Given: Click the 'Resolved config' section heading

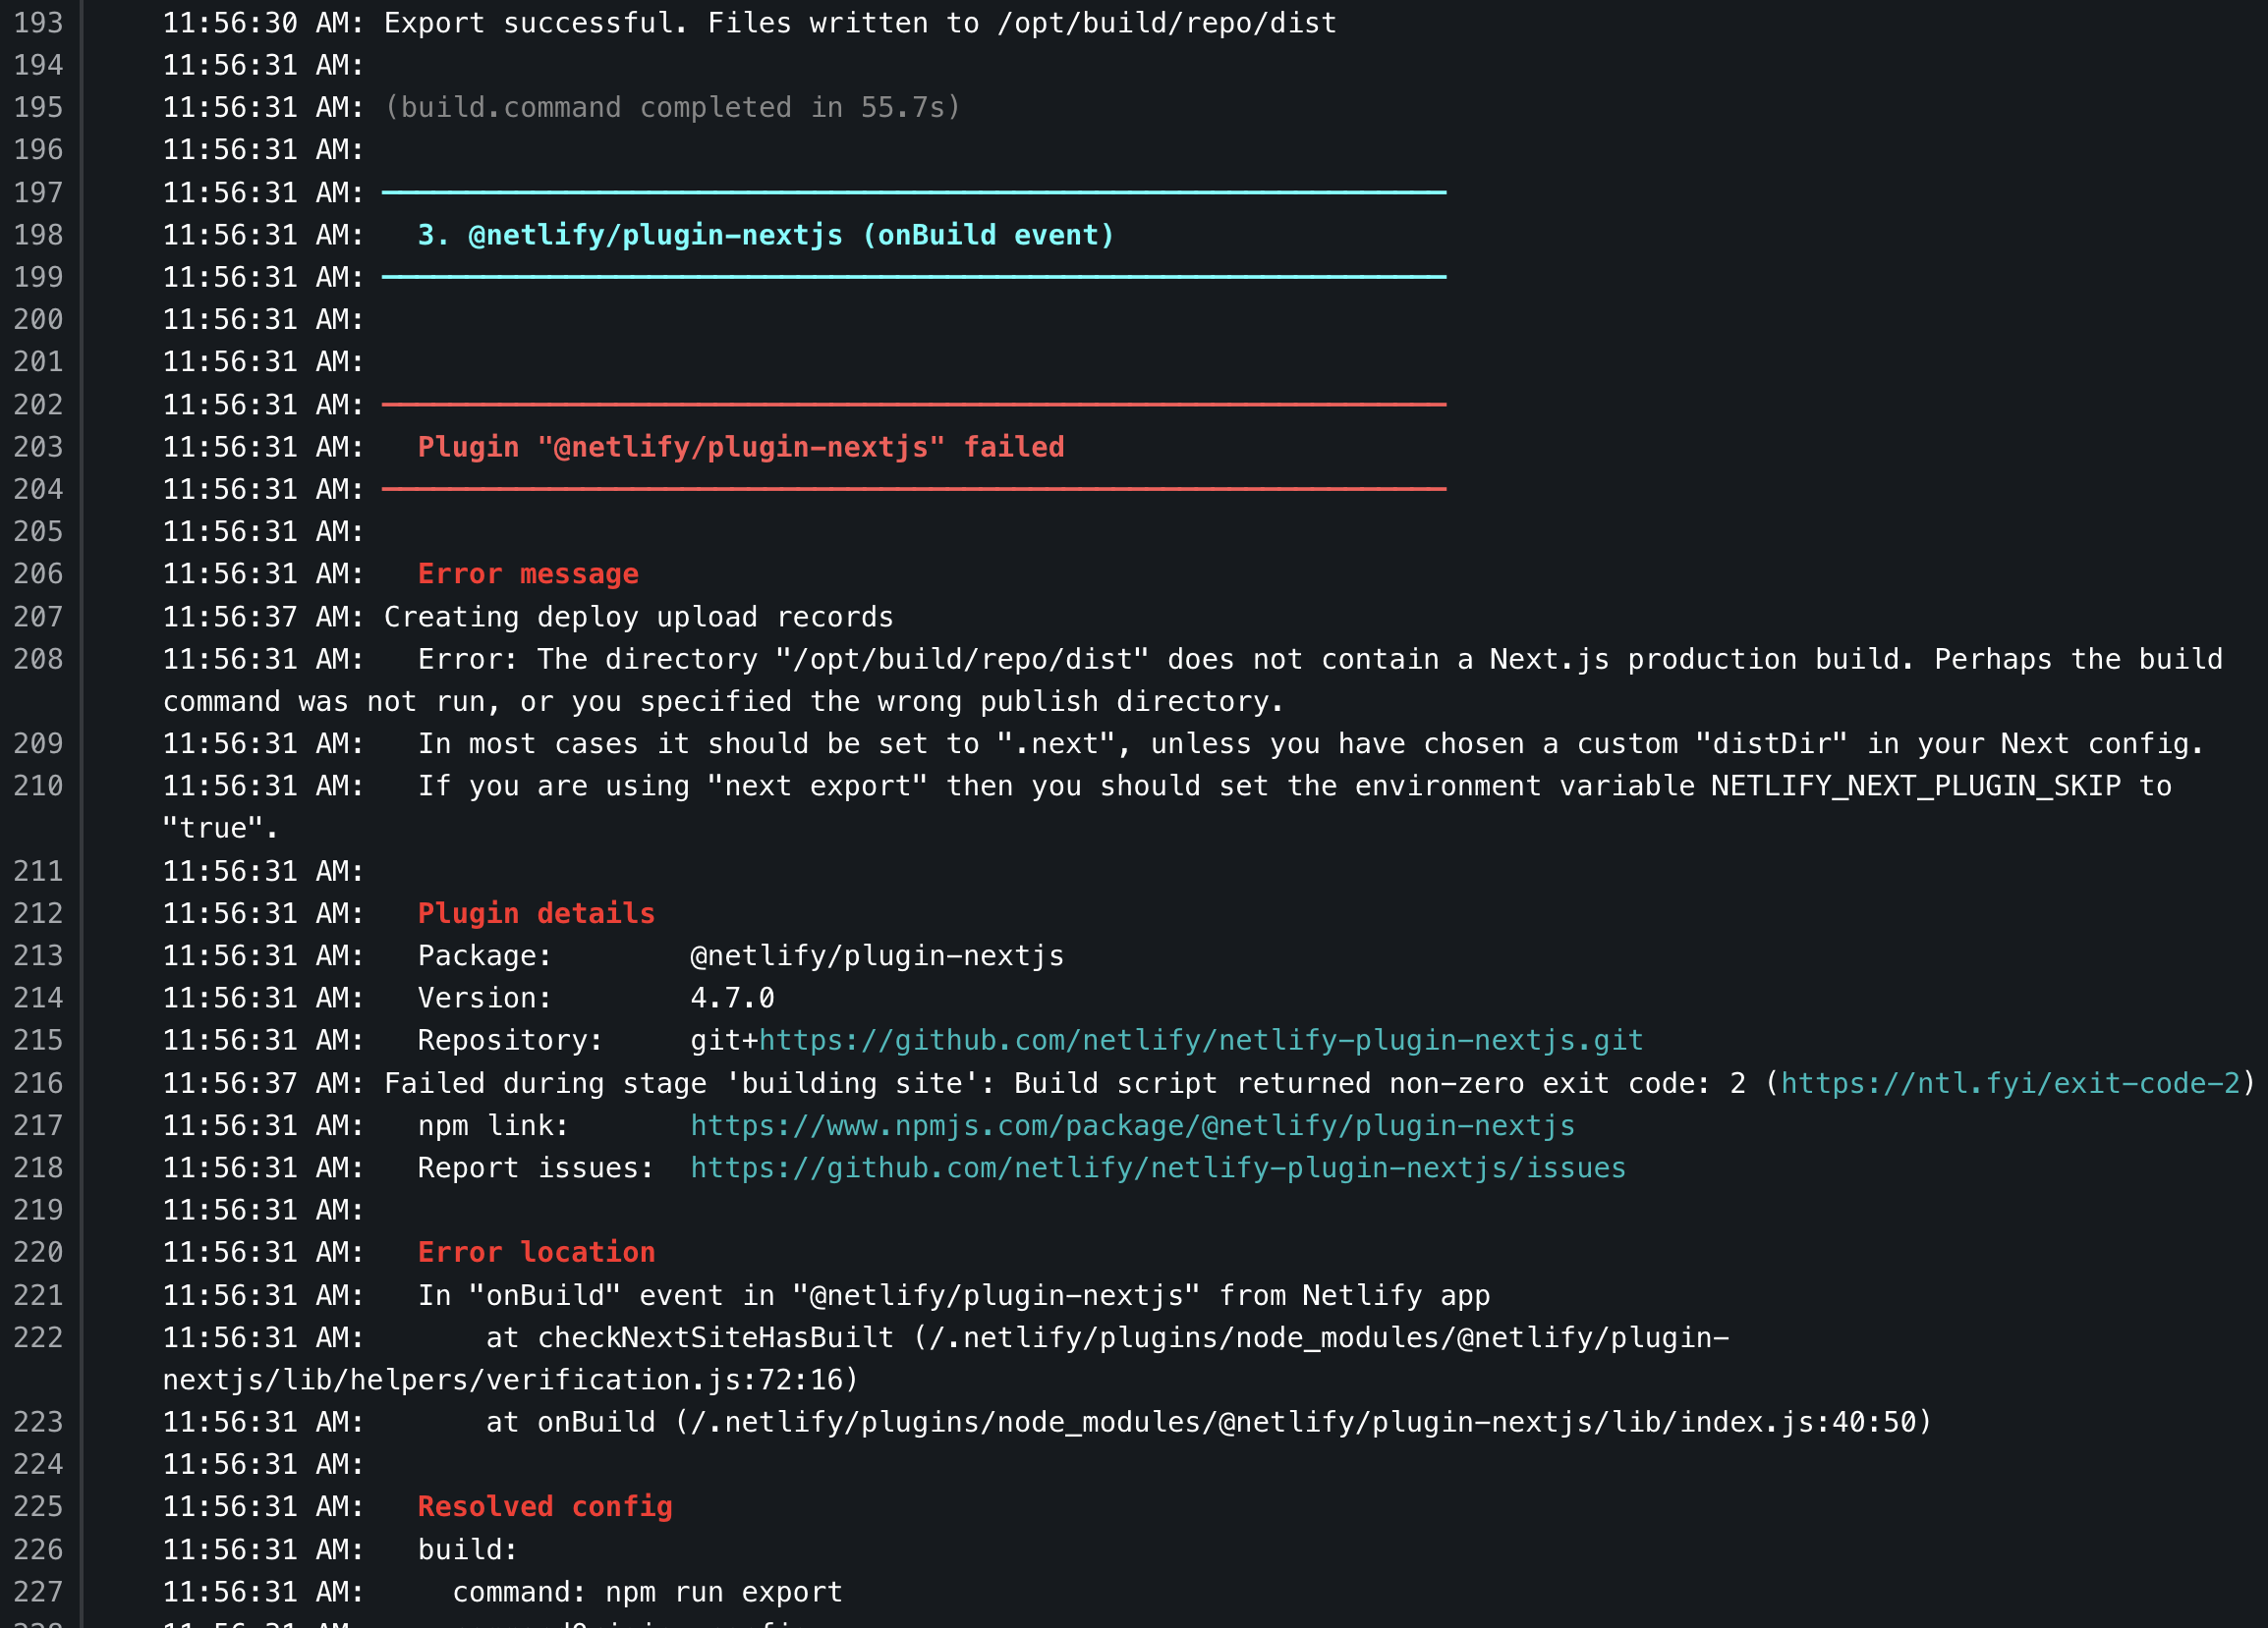Looking at the screenshot, I should pyautogui.click(x=545, y=1507).
